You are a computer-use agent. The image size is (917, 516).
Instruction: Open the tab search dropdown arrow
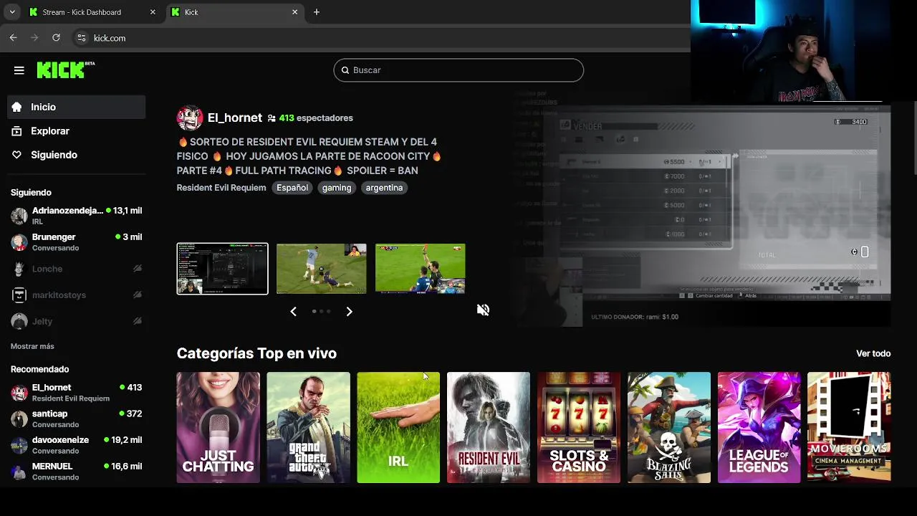(x=12, y=12)
